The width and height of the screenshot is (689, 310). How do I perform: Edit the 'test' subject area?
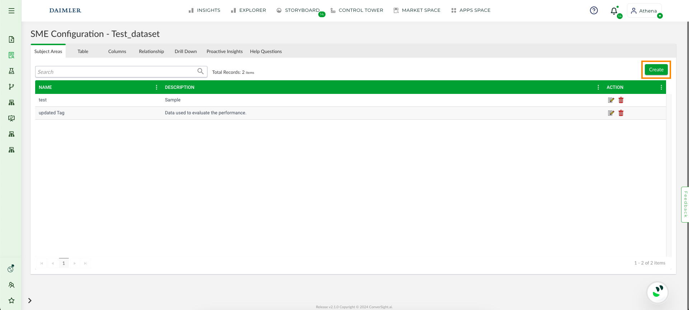[611, 100]
